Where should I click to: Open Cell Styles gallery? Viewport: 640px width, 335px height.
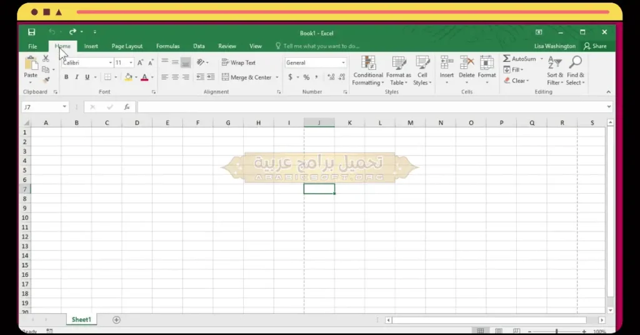(422, 71)
